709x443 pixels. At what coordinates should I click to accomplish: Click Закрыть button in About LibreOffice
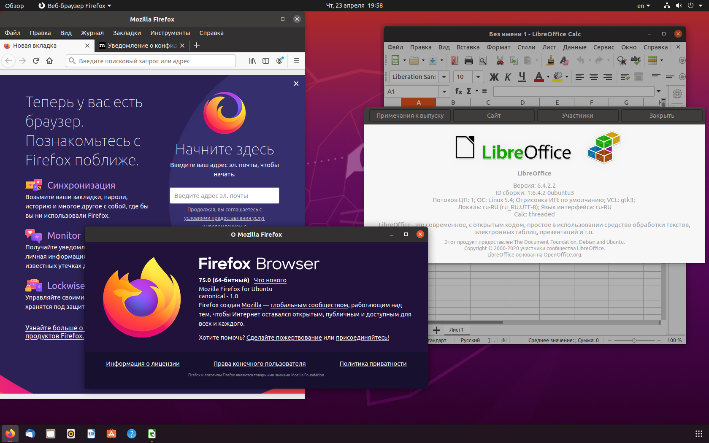click(662, 116)
